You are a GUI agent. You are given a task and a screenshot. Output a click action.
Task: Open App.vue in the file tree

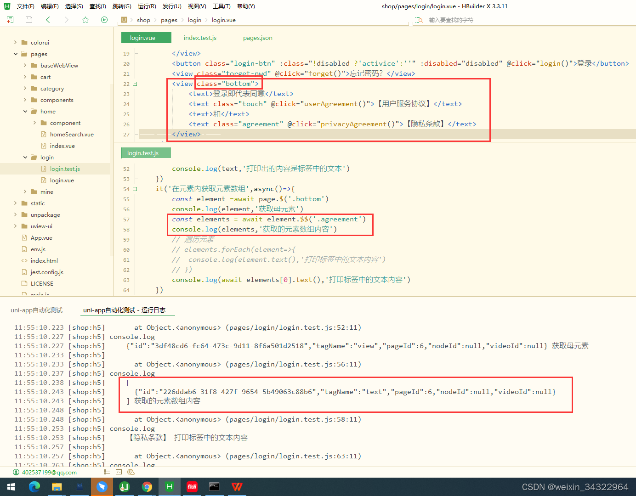pos(41,237)
